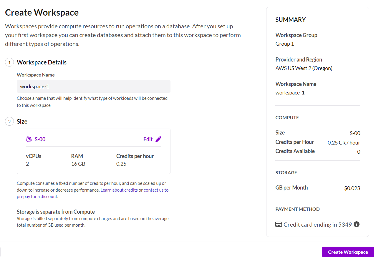Viewport: 376px width, 259px height.
Task: Click the chip icon next to S-00
Action: (29, 139)
